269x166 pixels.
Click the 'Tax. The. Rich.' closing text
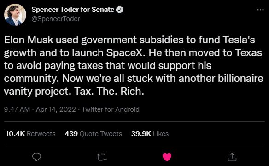[109, 92]
